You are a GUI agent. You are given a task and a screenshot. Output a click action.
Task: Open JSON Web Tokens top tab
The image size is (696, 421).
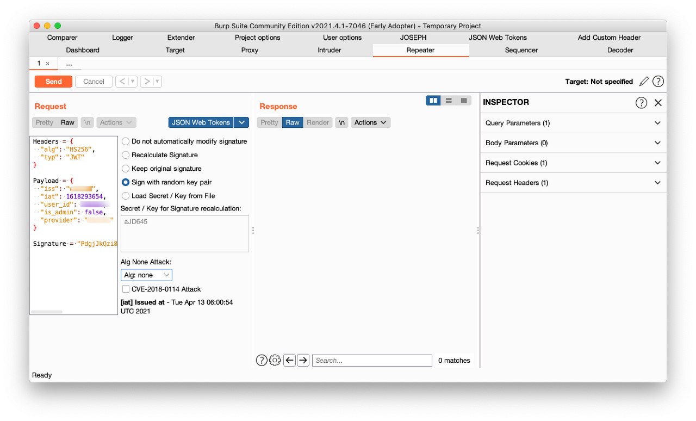tap(498, 38)
